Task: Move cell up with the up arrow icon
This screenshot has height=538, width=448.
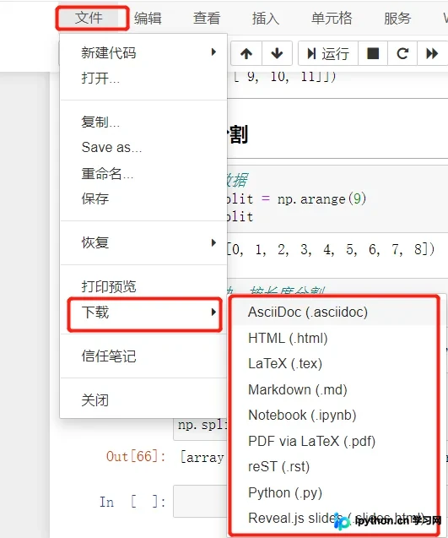Action: 246,53
